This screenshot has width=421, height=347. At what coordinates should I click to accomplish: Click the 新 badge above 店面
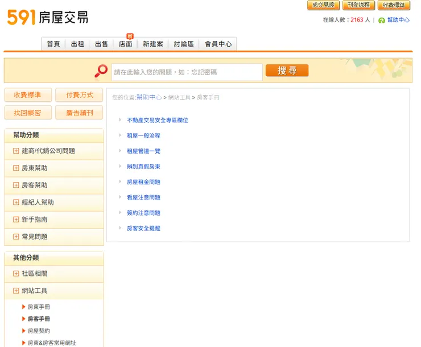(130, 36)
